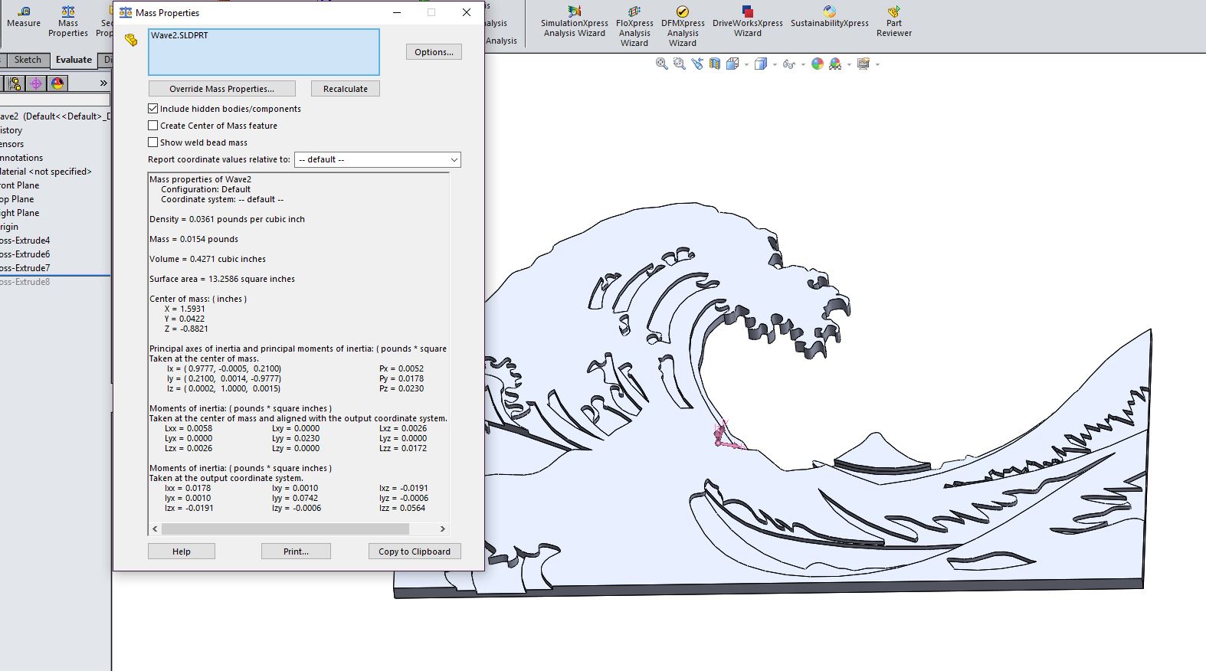
Task: Click Copy to Clipboard button
Action: [415, 552]
